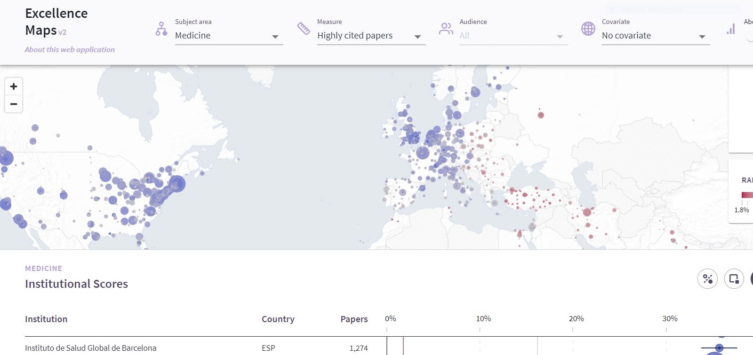Viewport: 753px width, 355px height.
Task: Click the Subject area network icon
Action: (161, 29)
